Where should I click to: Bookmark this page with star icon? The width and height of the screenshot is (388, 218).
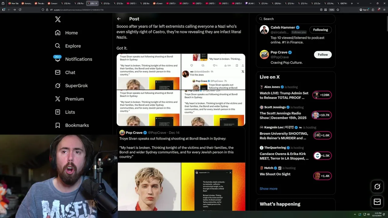click(x=338, y=10)
